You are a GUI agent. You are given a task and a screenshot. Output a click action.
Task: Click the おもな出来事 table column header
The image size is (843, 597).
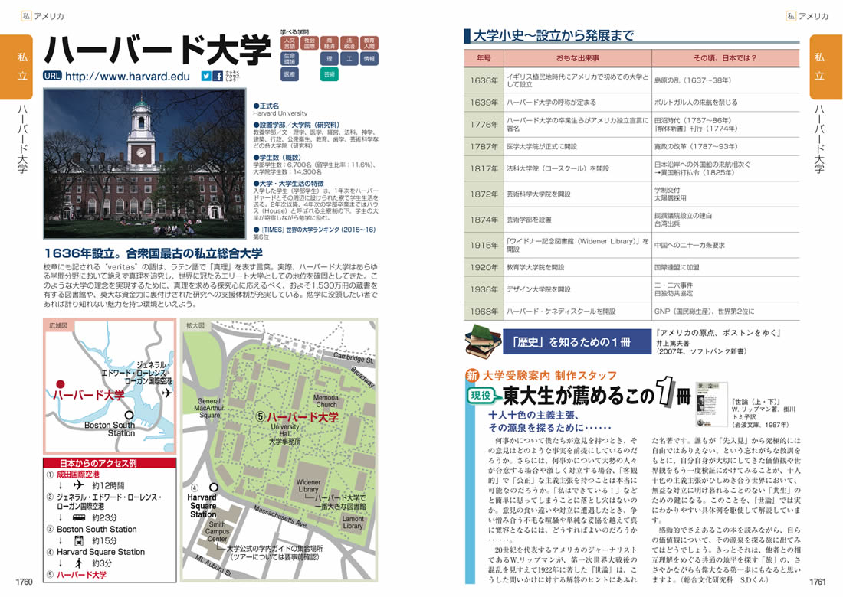(577, 58)
